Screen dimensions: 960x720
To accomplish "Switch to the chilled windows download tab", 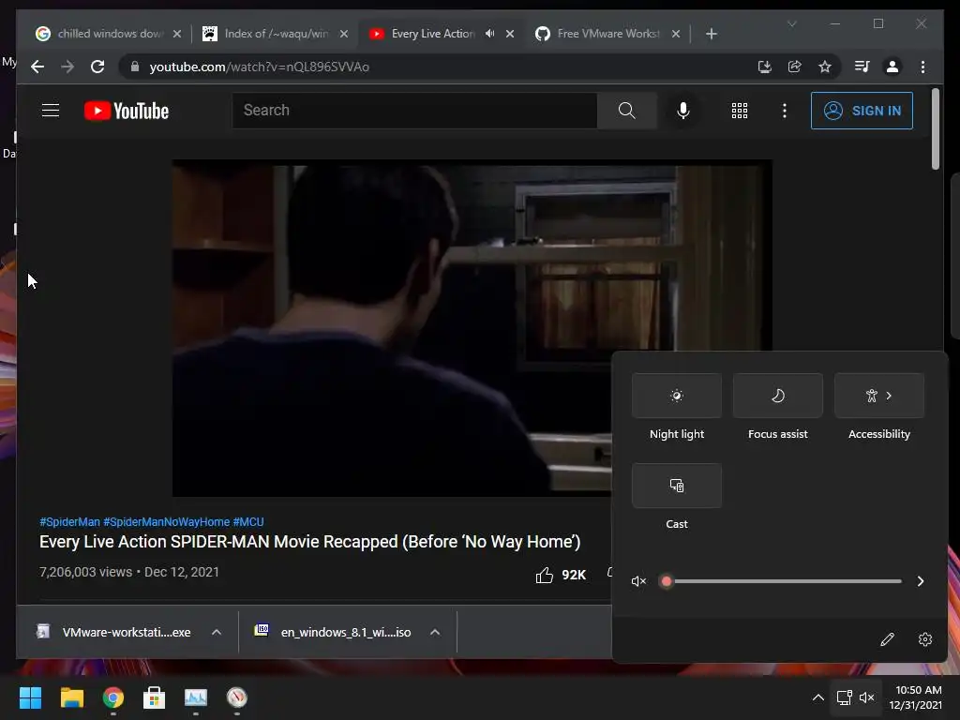I will pyautogui.click(x=109, y=34).
